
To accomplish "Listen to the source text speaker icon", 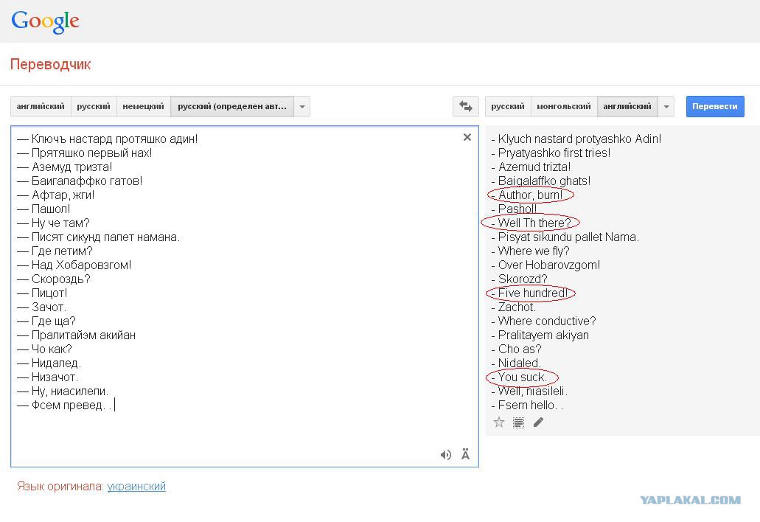I will [x=445, y=455].
